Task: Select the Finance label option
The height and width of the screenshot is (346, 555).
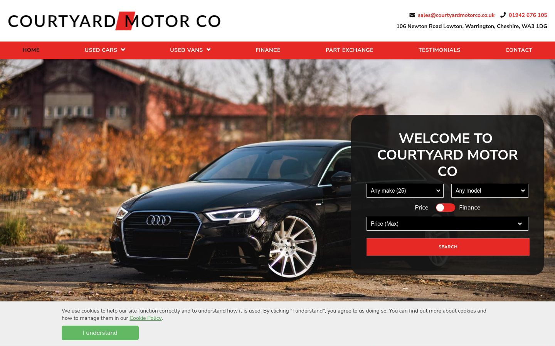Action: 469,208
